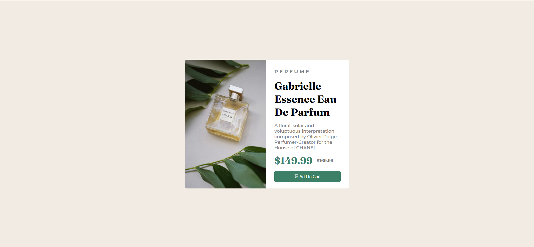Click the Add to Cart button

click(x=307, y=177)
